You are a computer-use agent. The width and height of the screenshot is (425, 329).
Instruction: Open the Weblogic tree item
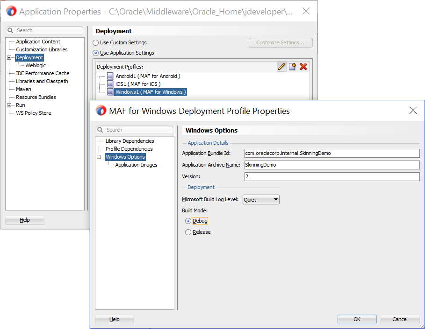36,65
